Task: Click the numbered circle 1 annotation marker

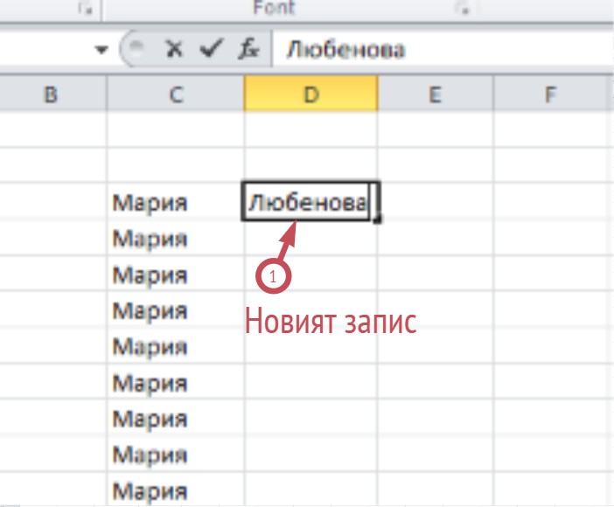Action: point(273,276)
